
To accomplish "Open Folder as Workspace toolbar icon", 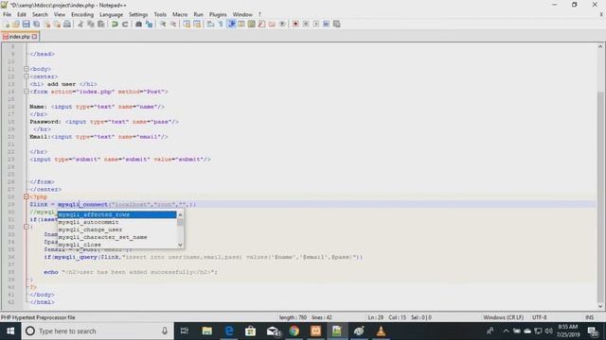I will pyautogui.click(x=272, y=25).
